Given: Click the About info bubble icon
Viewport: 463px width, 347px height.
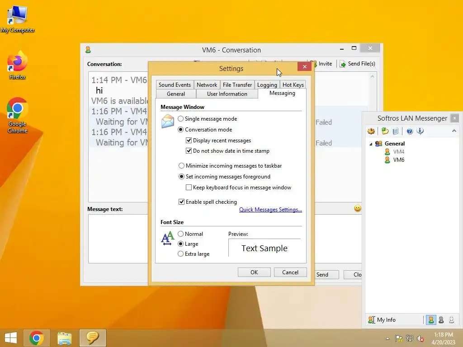Looking at the screenshot, I should pyautogui.click(x=420, y=131).
